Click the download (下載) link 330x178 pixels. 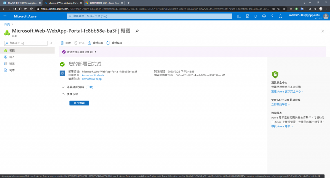pos(89,87)
